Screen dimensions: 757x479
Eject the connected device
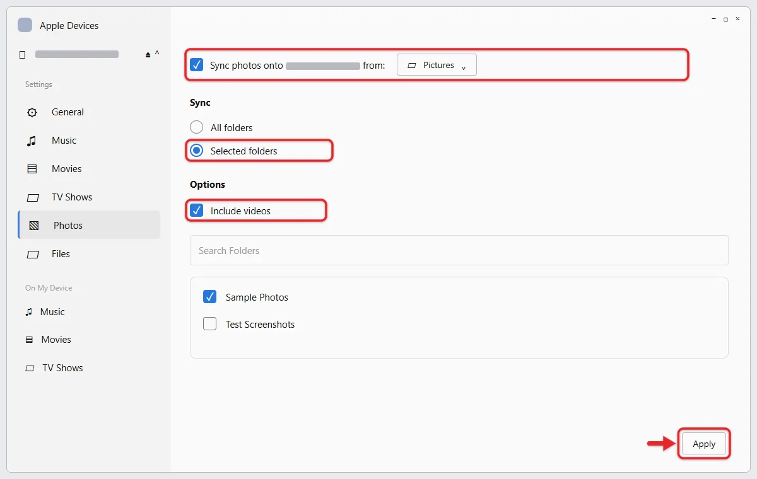click(x=148, y=55)
